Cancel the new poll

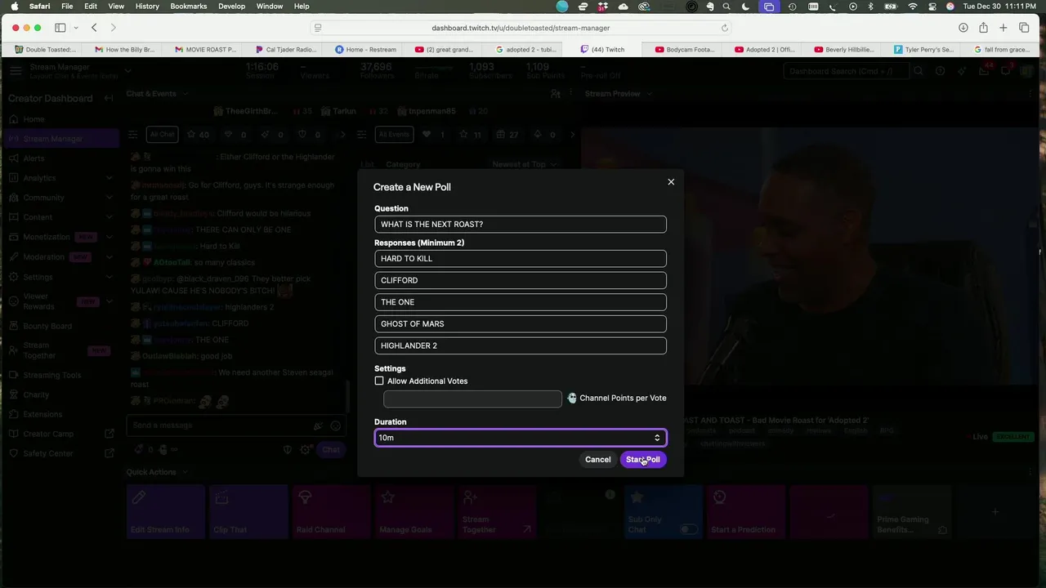[597, 460]
